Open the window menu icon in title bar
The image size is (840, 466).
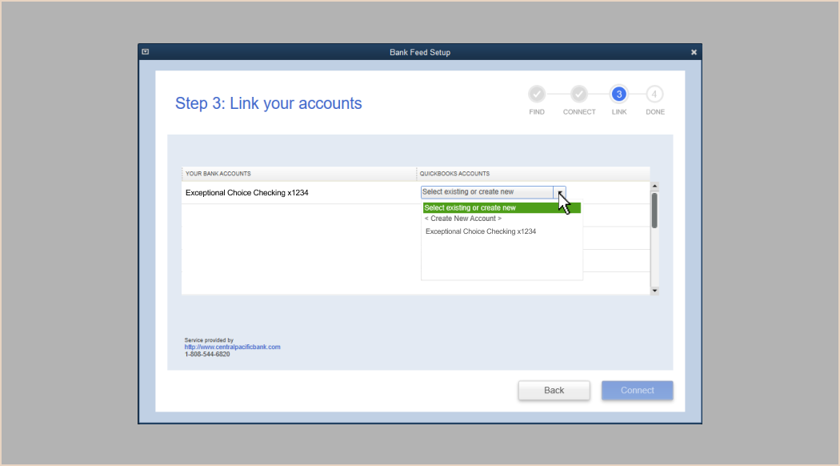[145, 52]
